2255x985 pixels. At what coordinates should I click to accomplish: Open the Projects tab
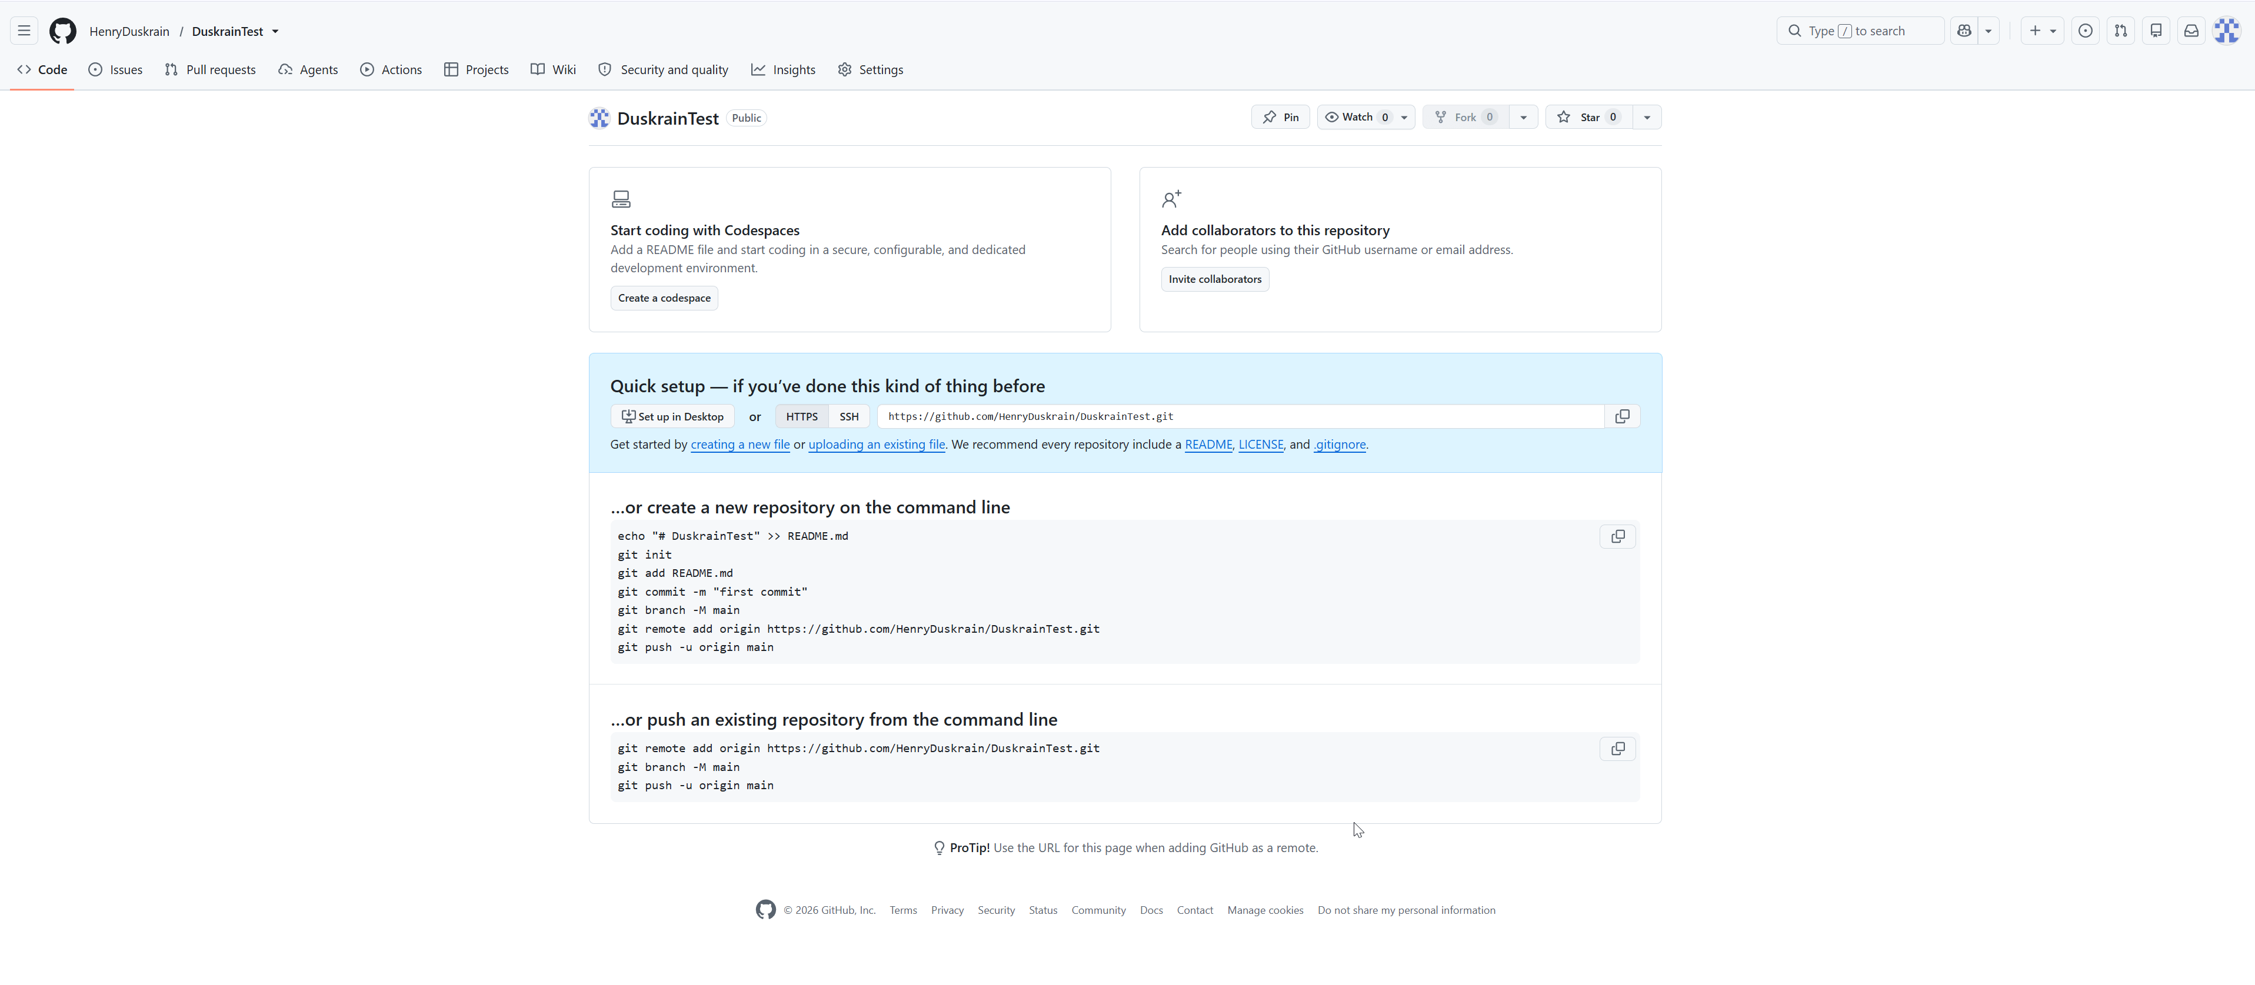[x=476, y=69]
